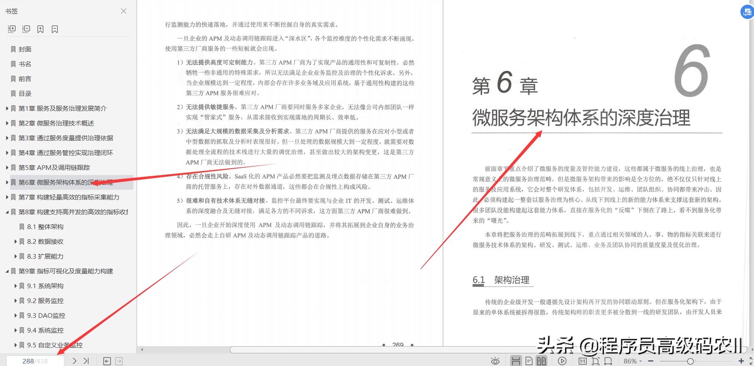Select bookmark 9.3 DAO监控

46,315
